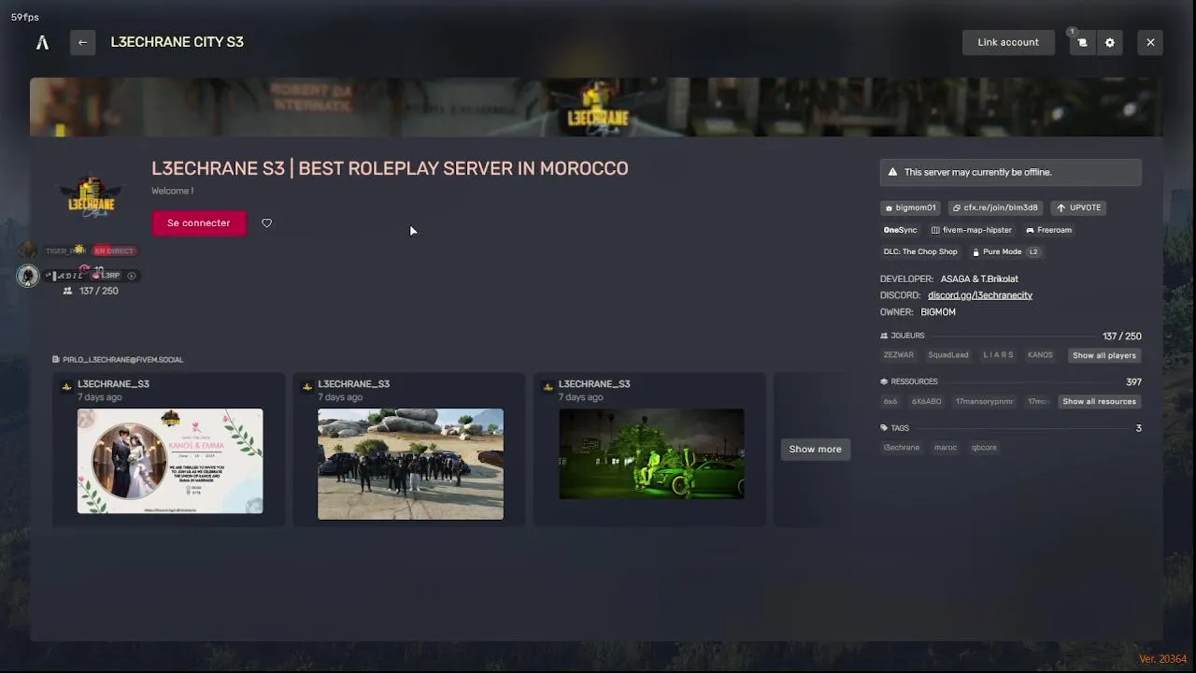The image size is (1196, 673).
Task: Click the Freeroam game type tag
Action: point(1048,230)
